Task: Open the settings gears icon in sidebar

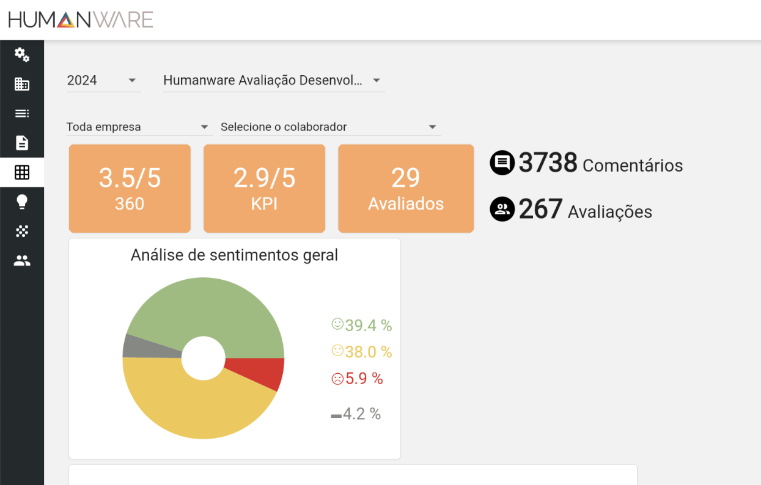Action: [x=22, y=55]
